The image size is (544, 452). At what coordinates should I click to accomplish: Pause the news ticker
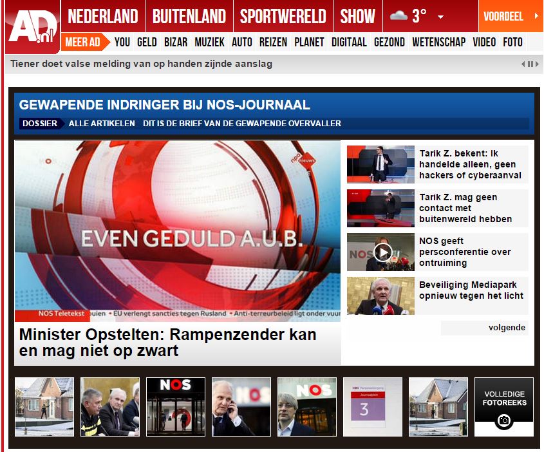[530, 64]
